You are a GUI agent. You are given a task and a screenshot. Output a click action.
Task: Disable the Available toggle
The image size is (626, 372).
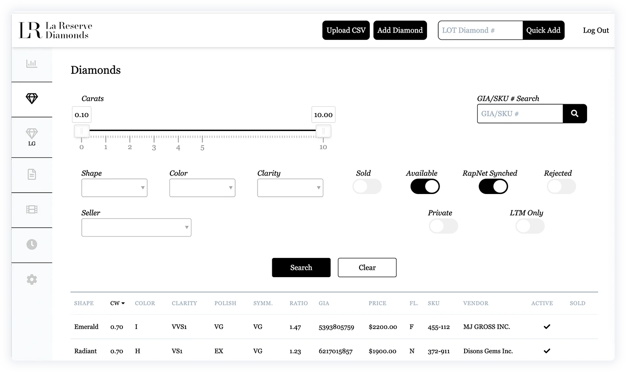425,186
